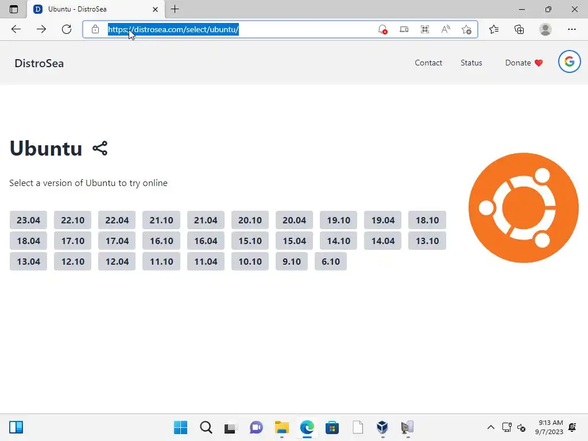
Task: Launch Ubuntu version 16.10
Action: click(x=161, y=241)
